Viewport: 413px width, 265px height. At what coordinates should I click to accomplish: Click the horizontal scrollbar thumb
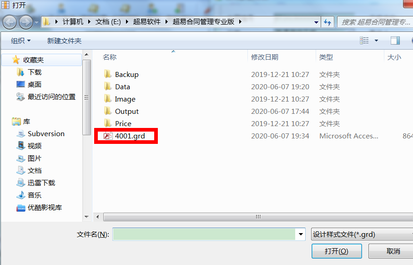point(258,217)
